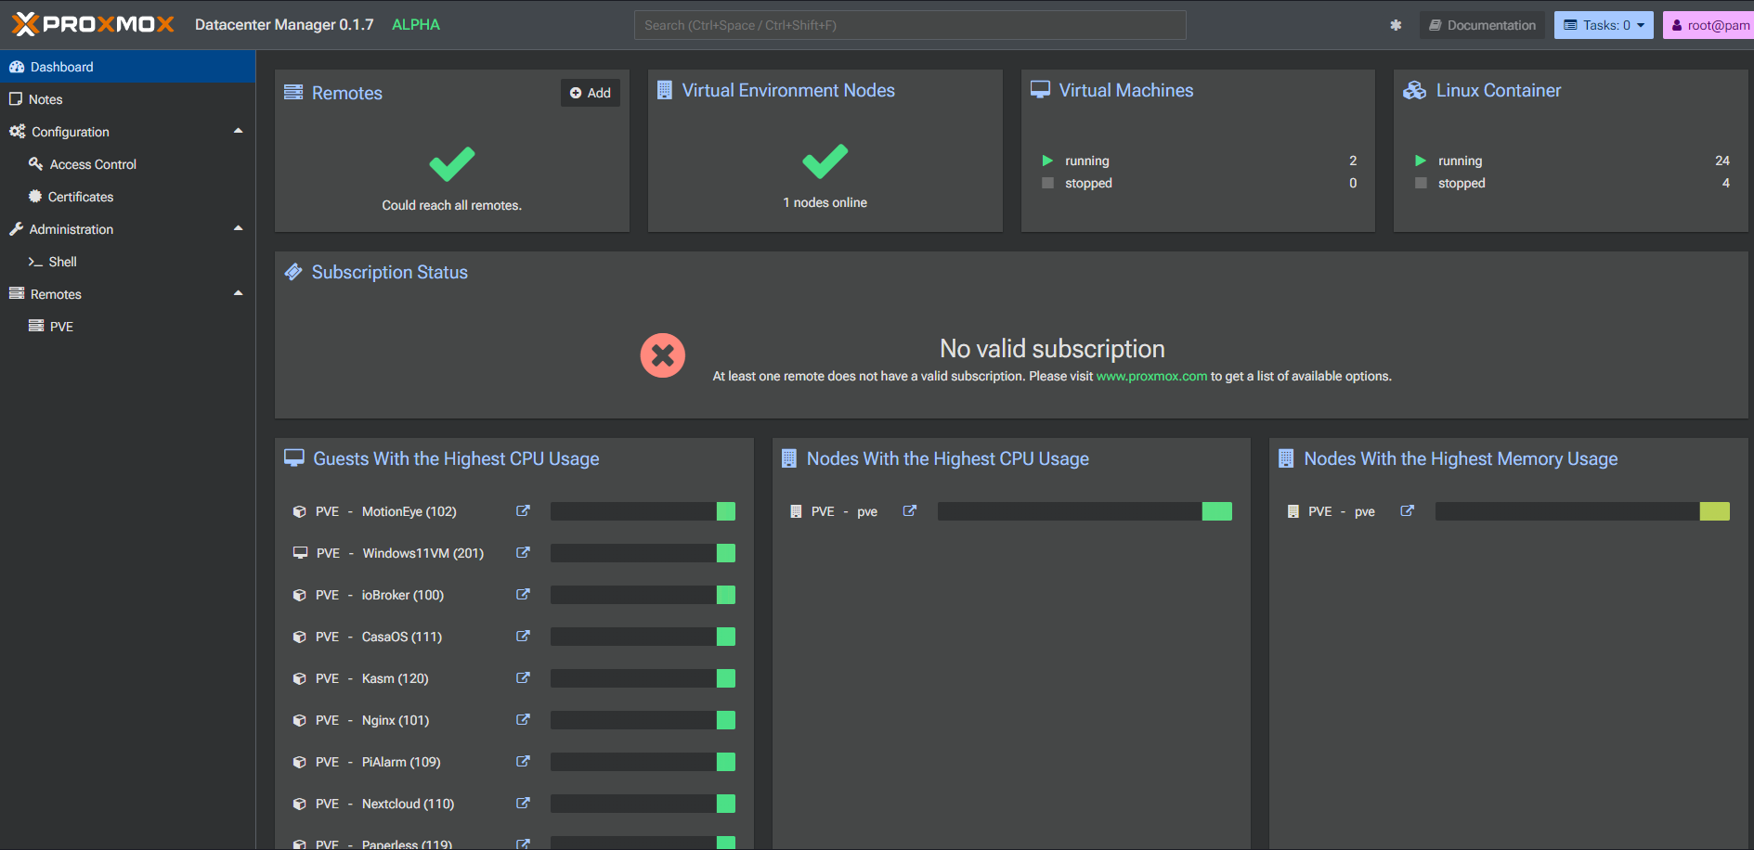Click the Proxmox logo
This screenshot has width=1754, height=850.
pyautogui.click(x=93, y=24)
